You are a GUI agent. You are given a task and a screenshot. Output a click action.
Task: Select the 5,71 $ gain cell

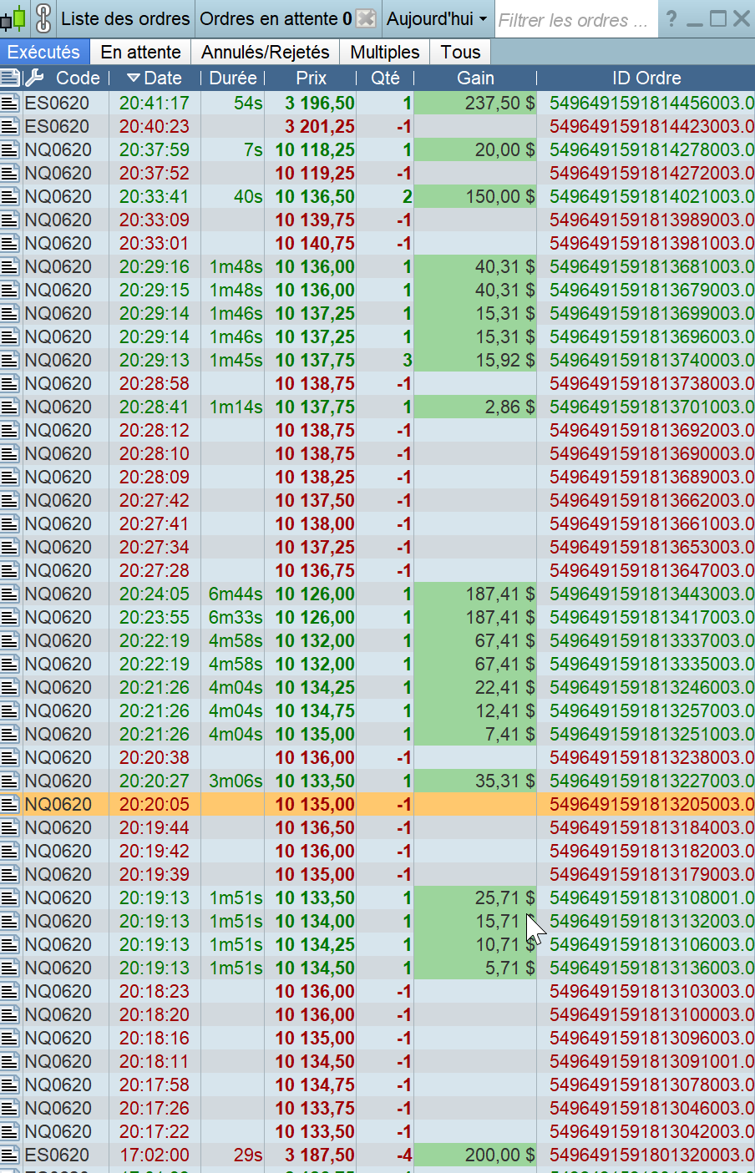475,968
